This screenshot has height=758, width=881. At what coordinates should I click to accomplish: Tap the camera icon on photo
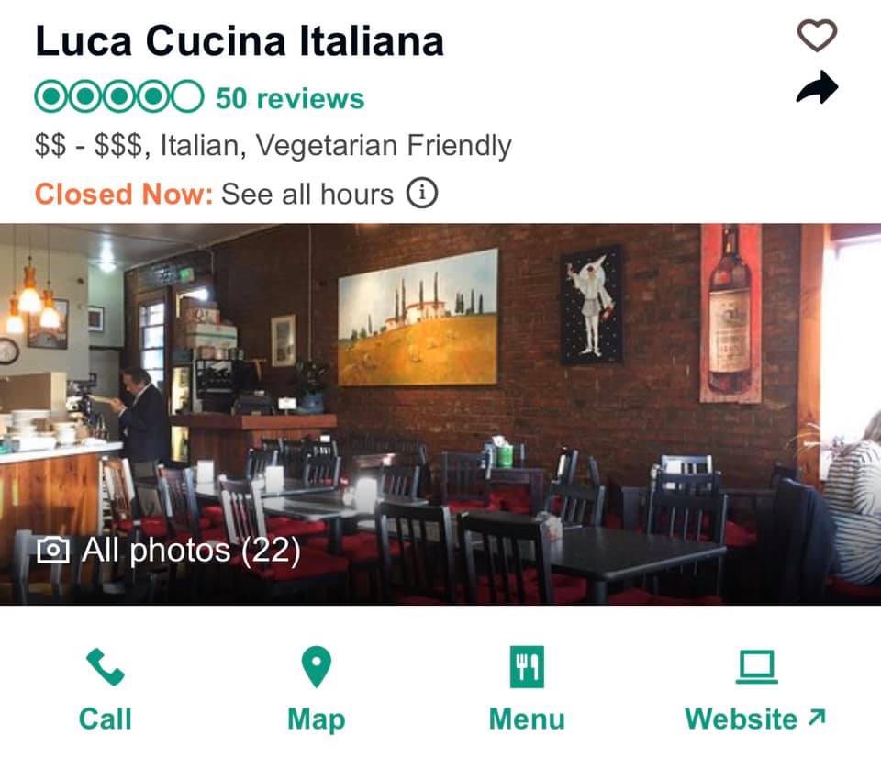pyautogui.click(x=53, y=550)
